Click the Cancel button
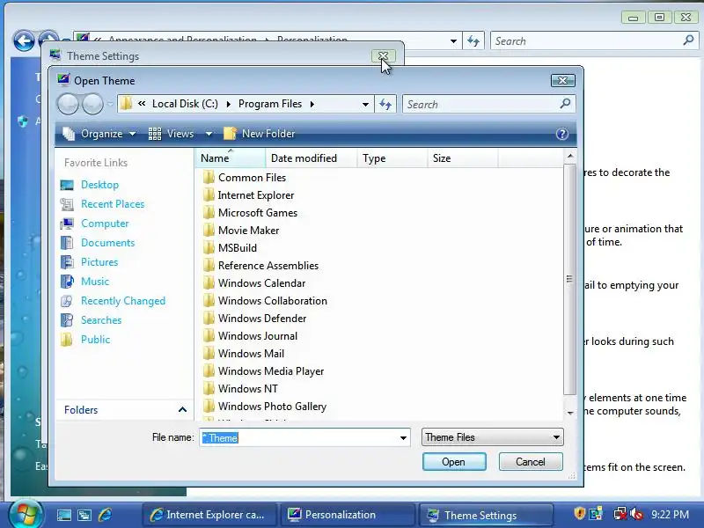Viewport: 704px width, 528px height. click(531, 462)
